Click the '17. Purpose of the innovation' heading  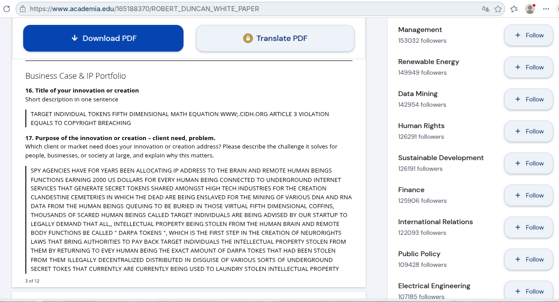120,138
